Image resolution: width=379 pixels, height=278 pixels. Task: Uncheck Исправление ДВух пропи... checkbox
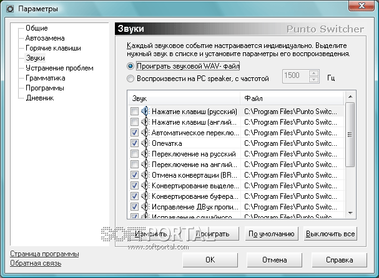coord(134,207)
